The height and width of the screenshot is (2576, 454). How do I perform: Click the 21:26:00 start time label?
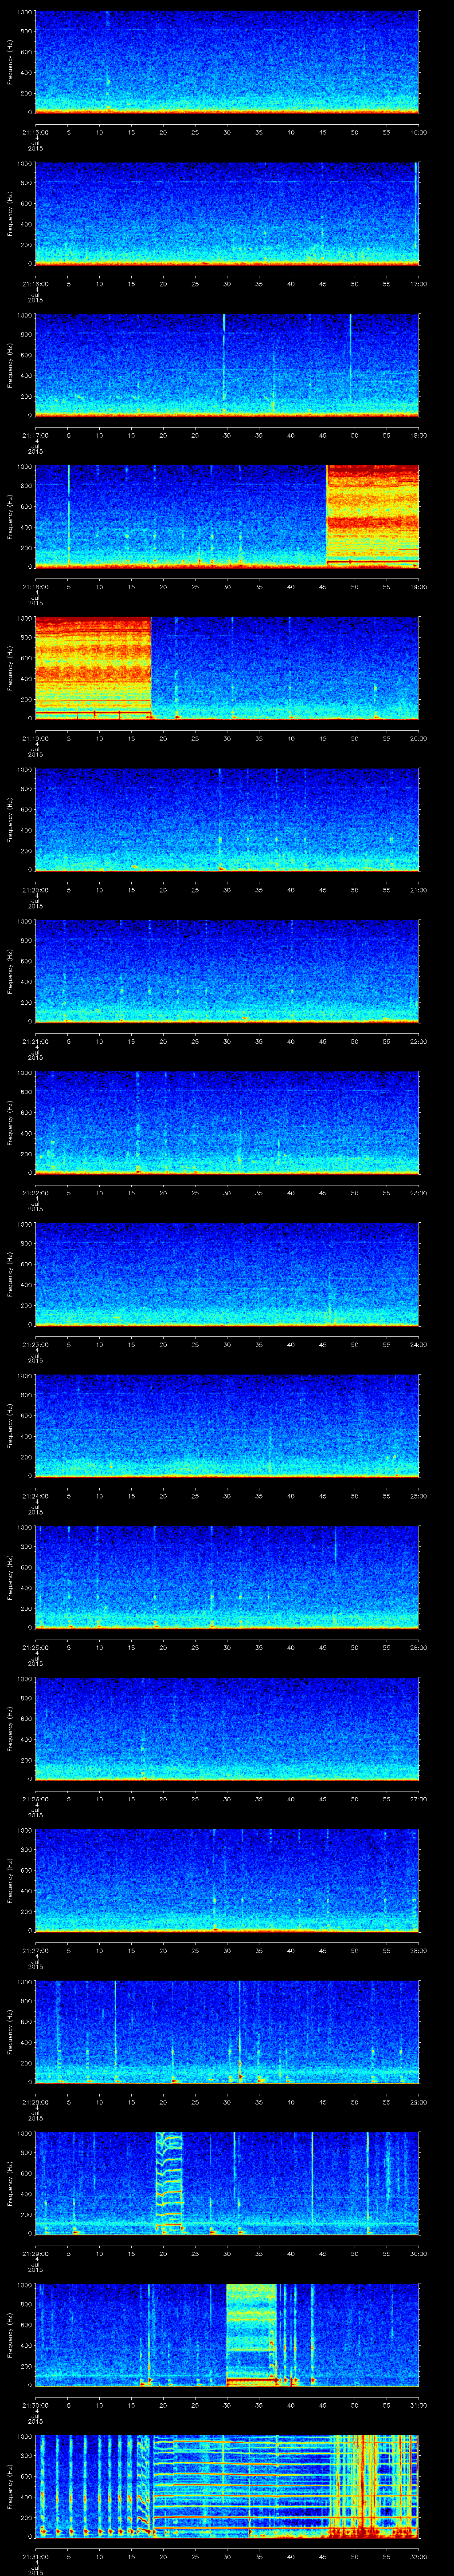pos(35,1799)
